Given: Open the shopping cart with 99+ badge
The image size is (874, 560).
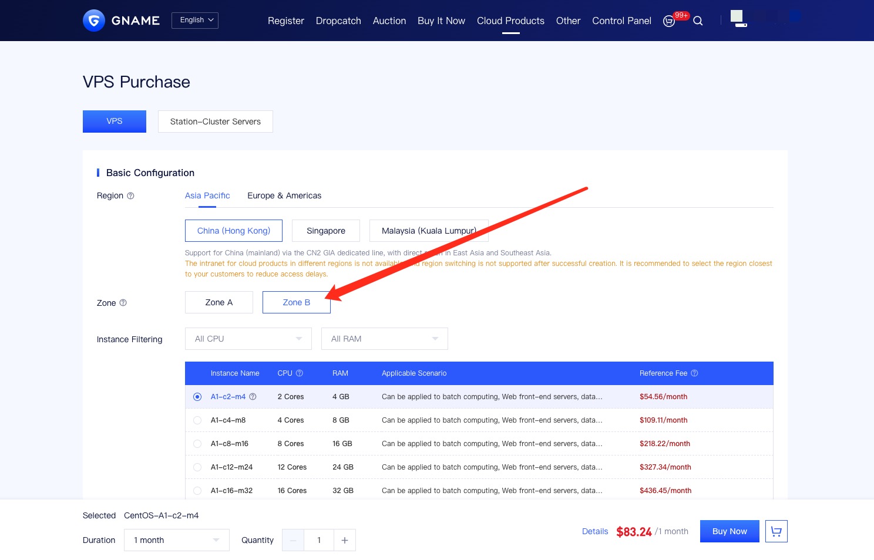Looking at the screenshot, I should [669, 21].
